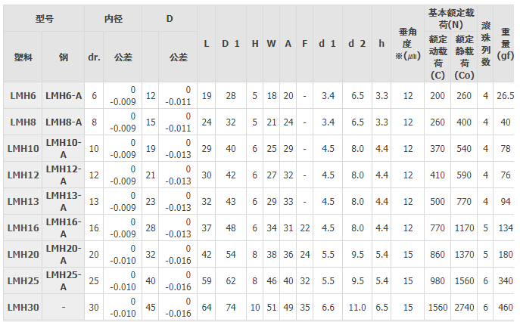The width and height of the screenshot is (520, 322).
Task: Click the LMH16-A steel model cell
Action: tap(64, 228)
